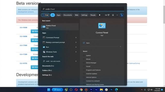Image resolution: width=165 pixels, height=92 pixels.
Task: Switch to the People filter tab
Action: [93, 15]
